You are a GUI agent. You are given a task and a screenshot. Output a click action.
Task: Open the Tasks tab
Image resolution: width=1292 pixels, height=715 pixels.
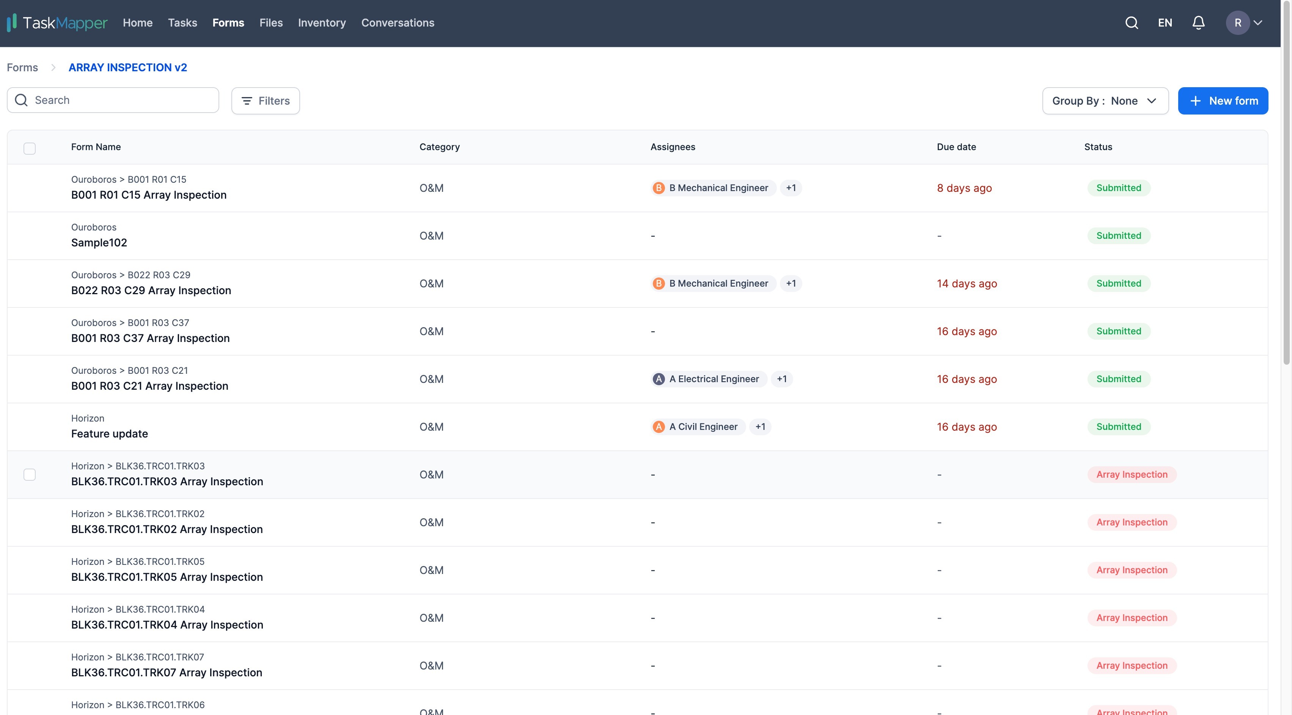[x=182, y=23]
